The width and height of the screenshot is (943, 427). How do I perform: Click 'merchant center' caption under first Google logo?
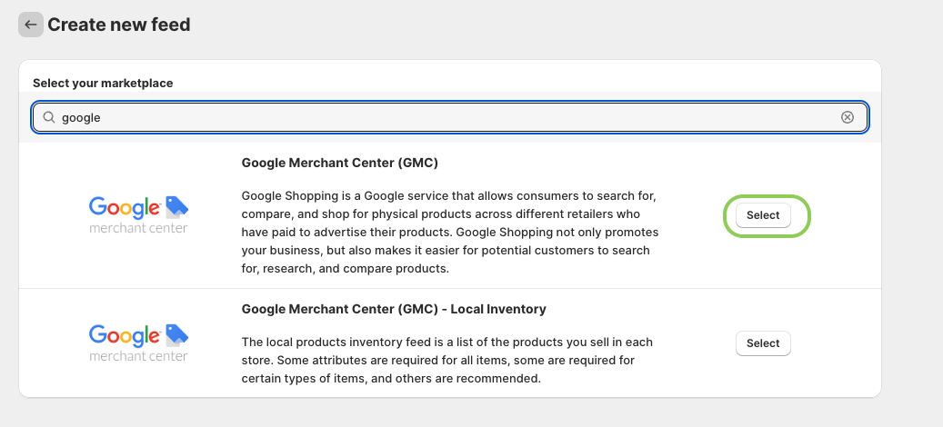138,228
